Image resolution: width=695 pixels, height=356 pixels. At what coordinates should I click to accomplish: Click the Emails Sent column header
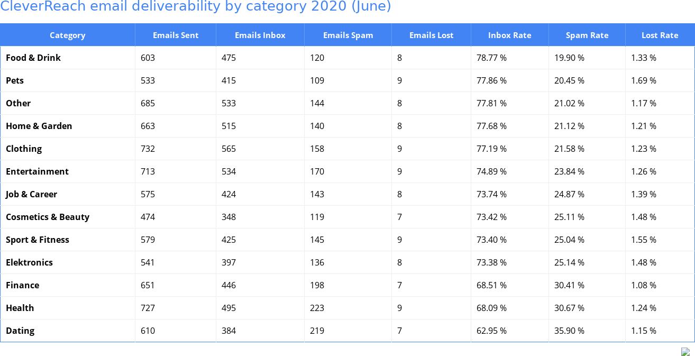pyautogui.click(x=176, y=35)
